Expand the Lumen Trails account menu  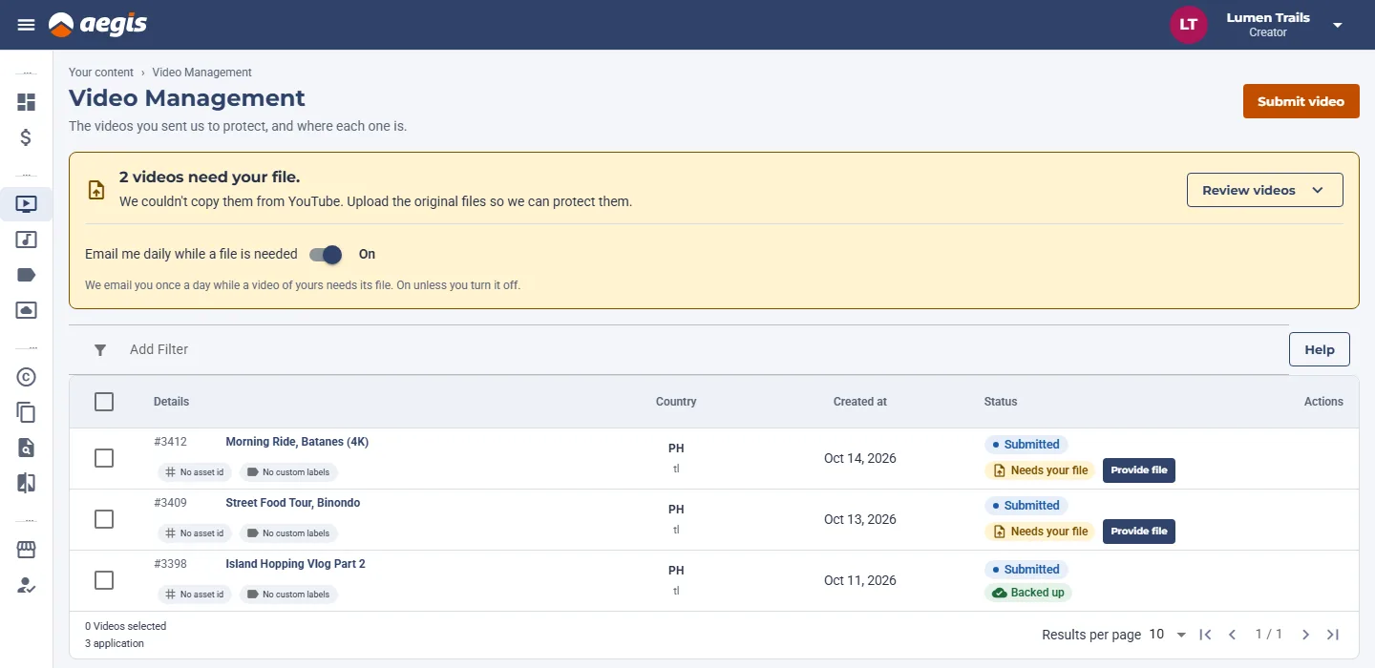(x=1338, y=25)
